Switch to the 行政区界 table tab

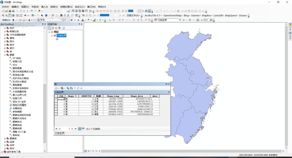click(59, 133)
